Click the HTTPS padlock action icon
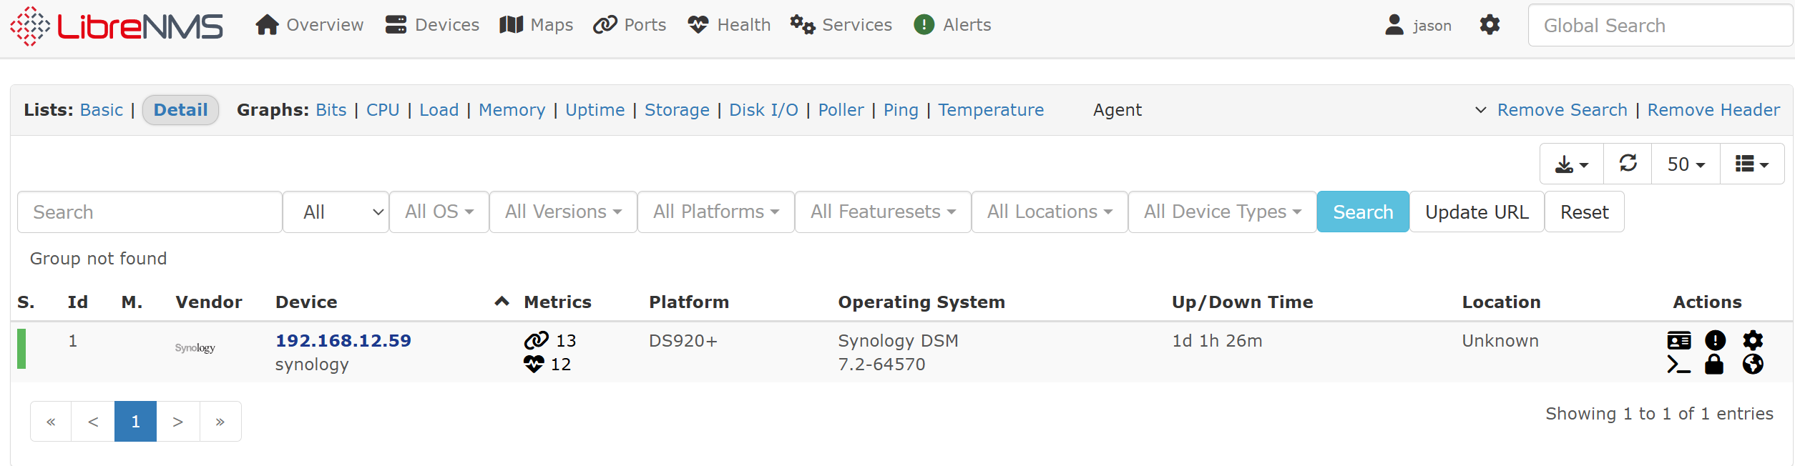 click(1714, 365)
